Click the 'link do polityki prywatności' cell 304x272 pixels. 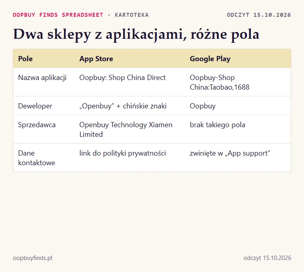pos(122,153)
